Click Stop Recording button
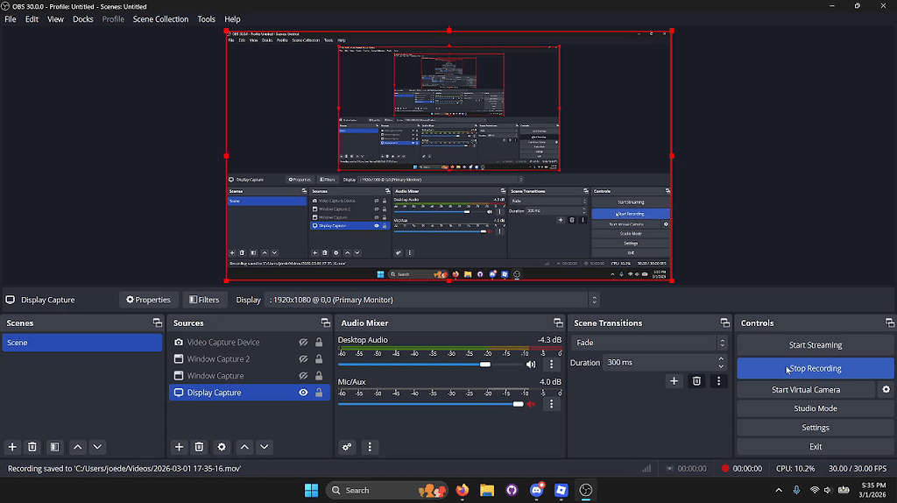 point(816,369)
